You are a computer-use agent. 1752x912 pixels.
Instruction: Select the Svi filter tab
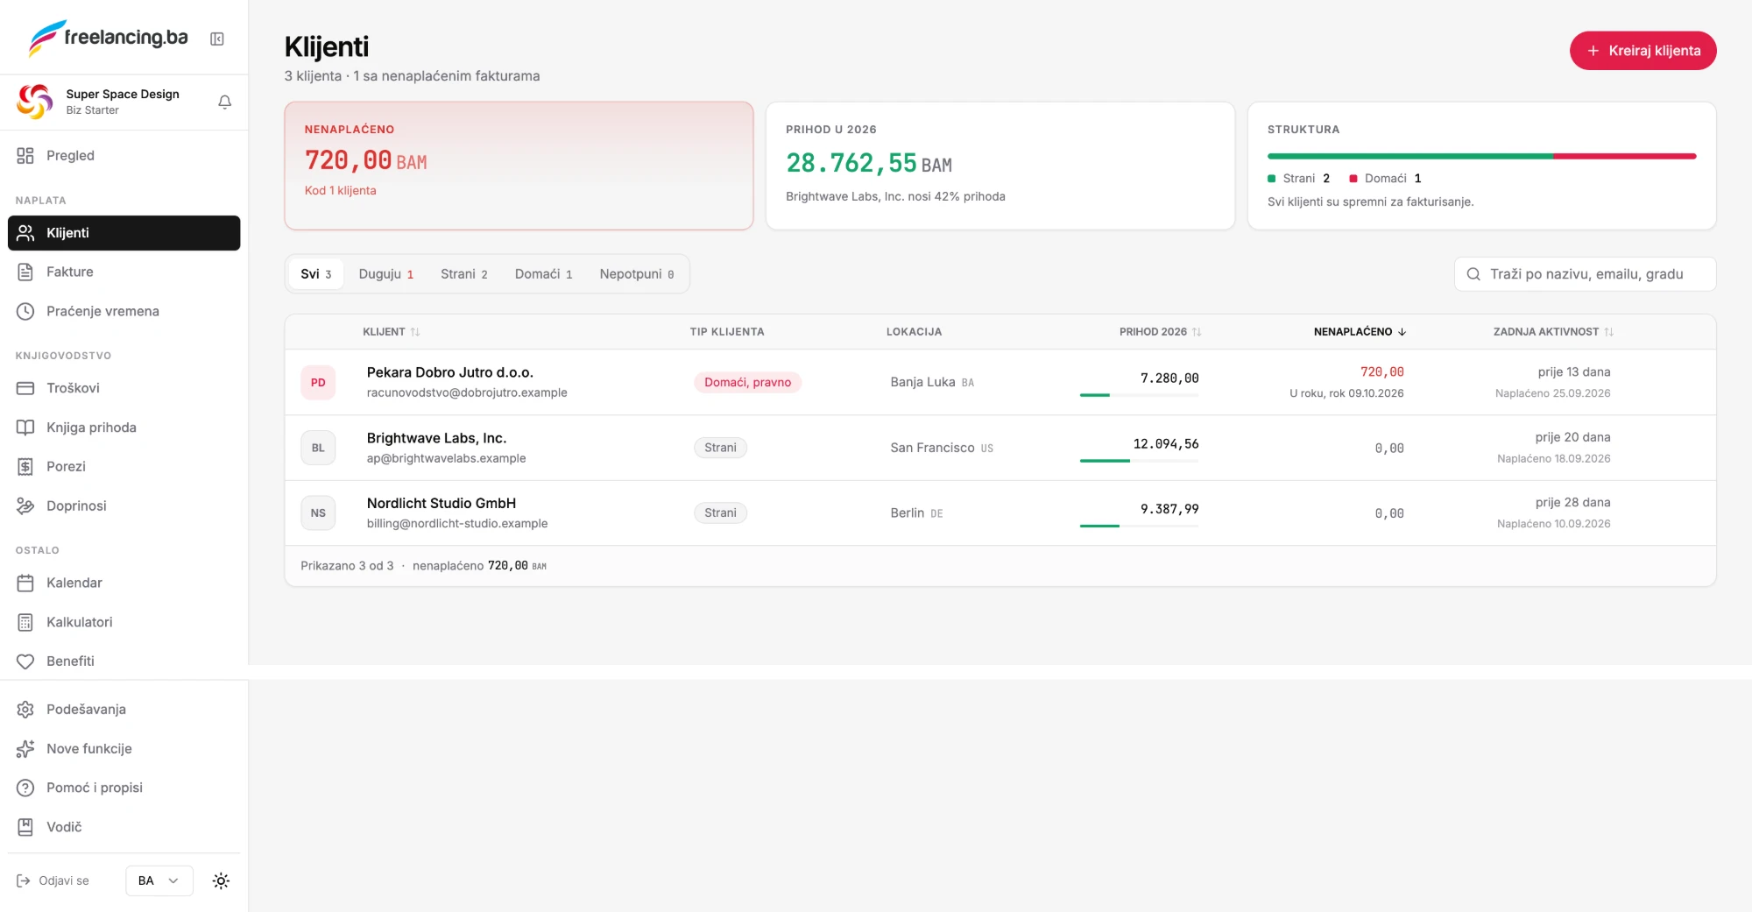315,274
